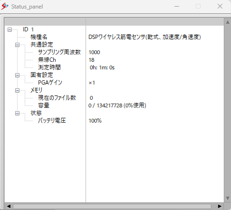Click the wireless channel value 18
This screenshot has width=231, height=210.
91,60
